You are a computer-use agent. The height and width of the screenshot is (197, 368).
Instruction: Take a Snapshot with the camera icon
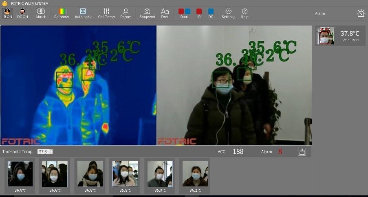click(147, 13)
